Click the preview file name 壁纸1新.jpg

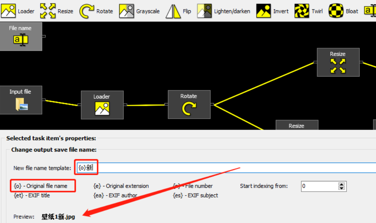tap(58, 217)
